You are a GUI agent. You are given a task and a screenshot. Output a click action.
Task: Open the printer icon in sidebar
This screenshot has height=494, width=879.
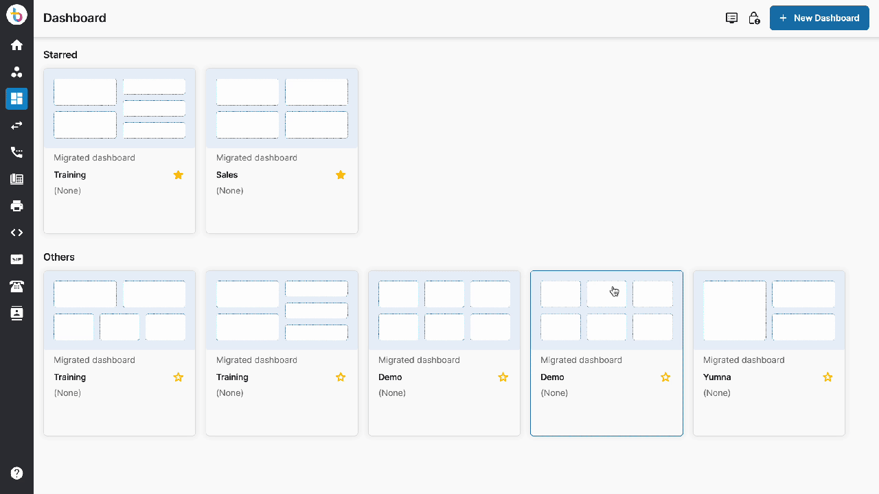coord(16,206)
